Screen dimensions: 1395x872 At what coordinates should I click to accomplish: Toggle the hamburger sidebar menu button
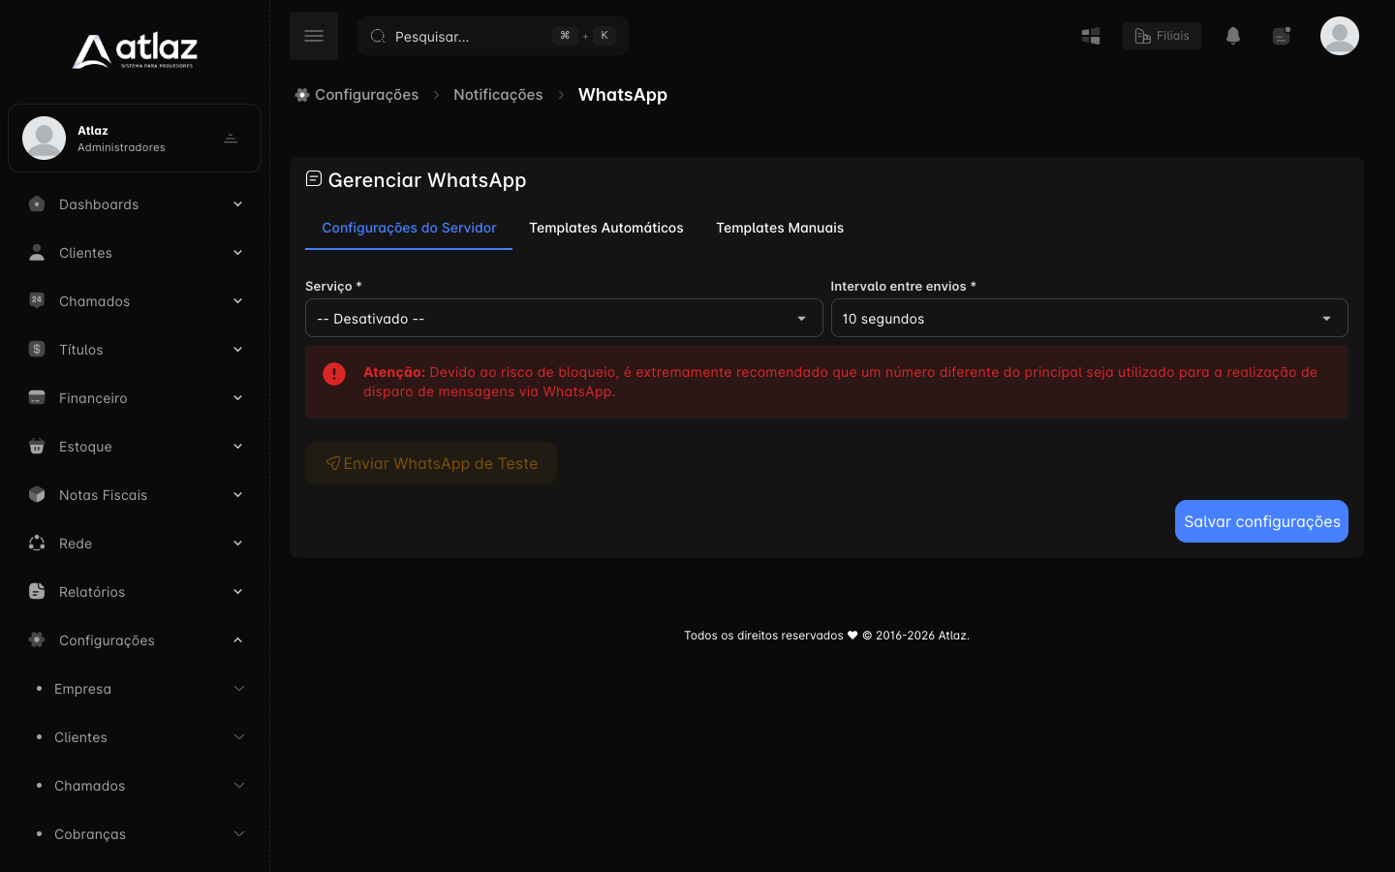[x=314, y=36]
